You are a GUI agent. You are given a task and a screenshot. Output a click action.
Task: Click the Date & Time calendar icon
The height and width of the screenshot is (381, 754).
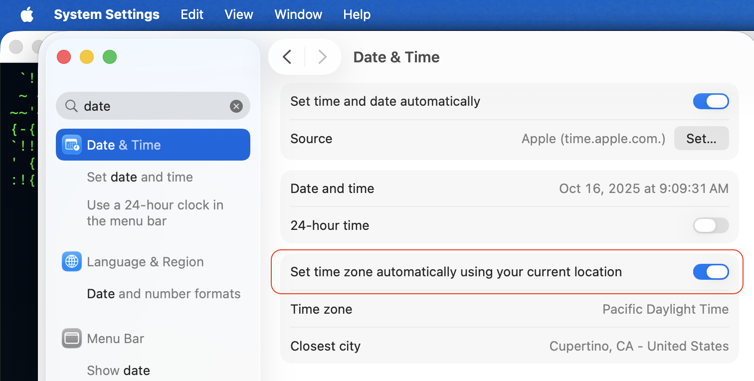coord(72,145)
